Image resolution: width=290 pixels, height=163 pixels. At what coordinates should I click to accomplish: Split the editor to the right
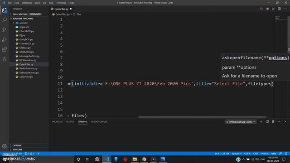click(x=279, y=9)
